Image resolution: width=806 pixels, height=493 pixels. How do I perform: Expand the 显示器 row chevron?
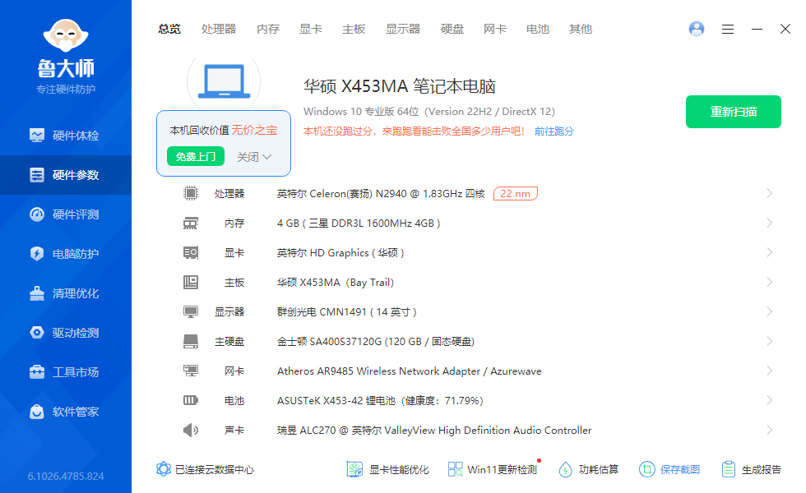point(770,311)
